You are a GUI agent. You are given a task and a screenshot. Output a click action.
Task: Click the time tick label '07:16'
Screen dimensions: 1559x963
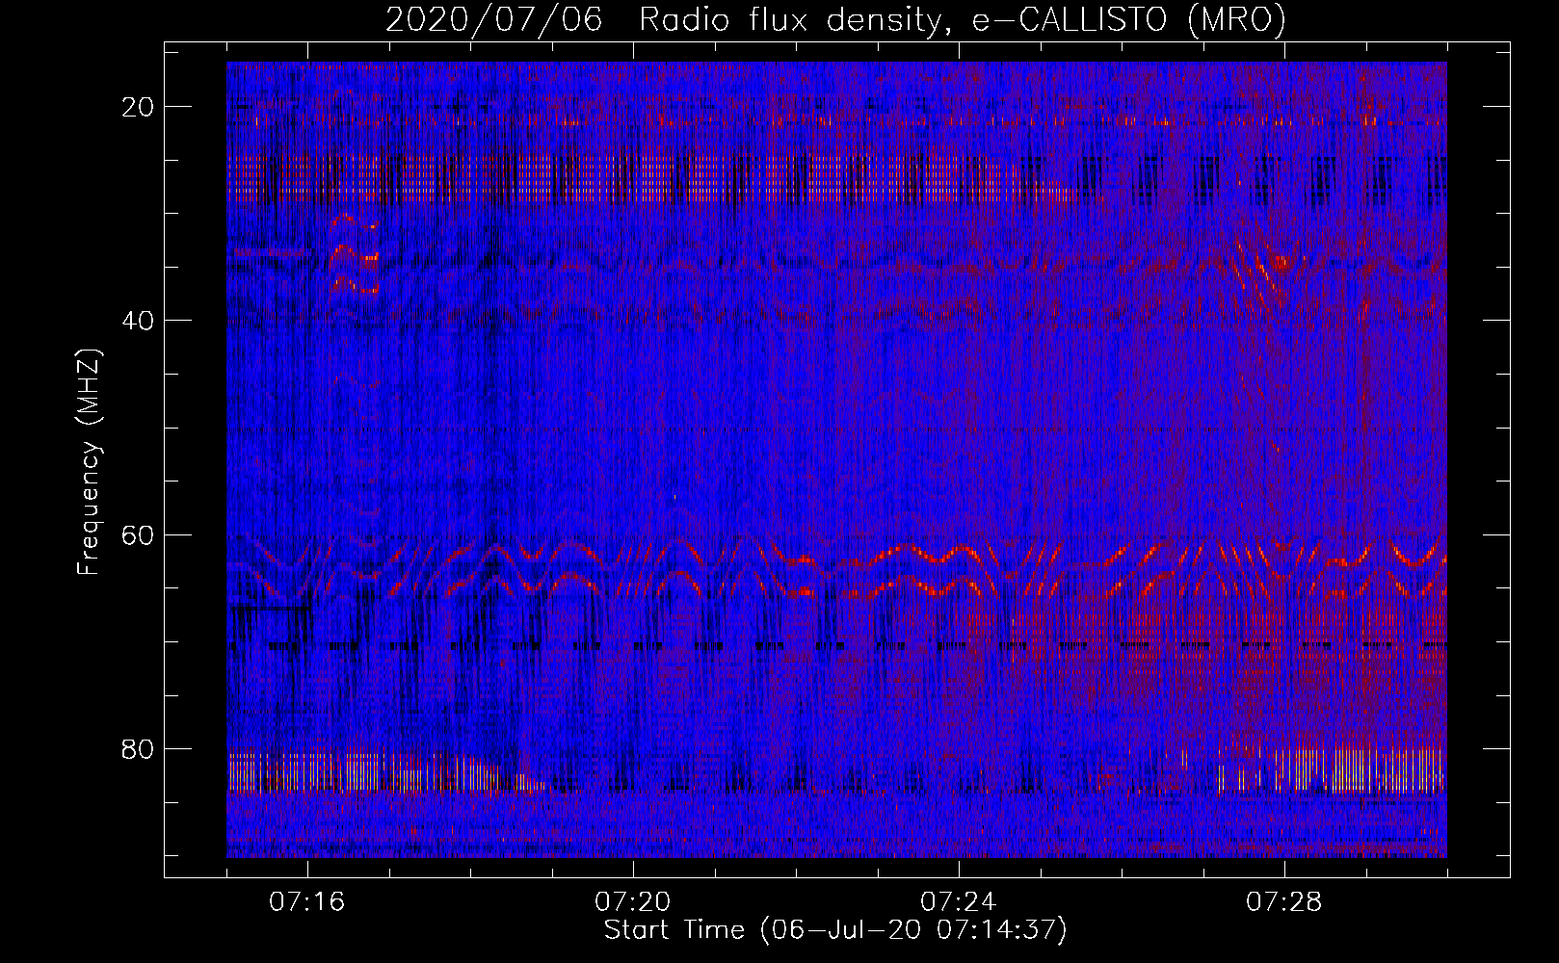(307, 902)
